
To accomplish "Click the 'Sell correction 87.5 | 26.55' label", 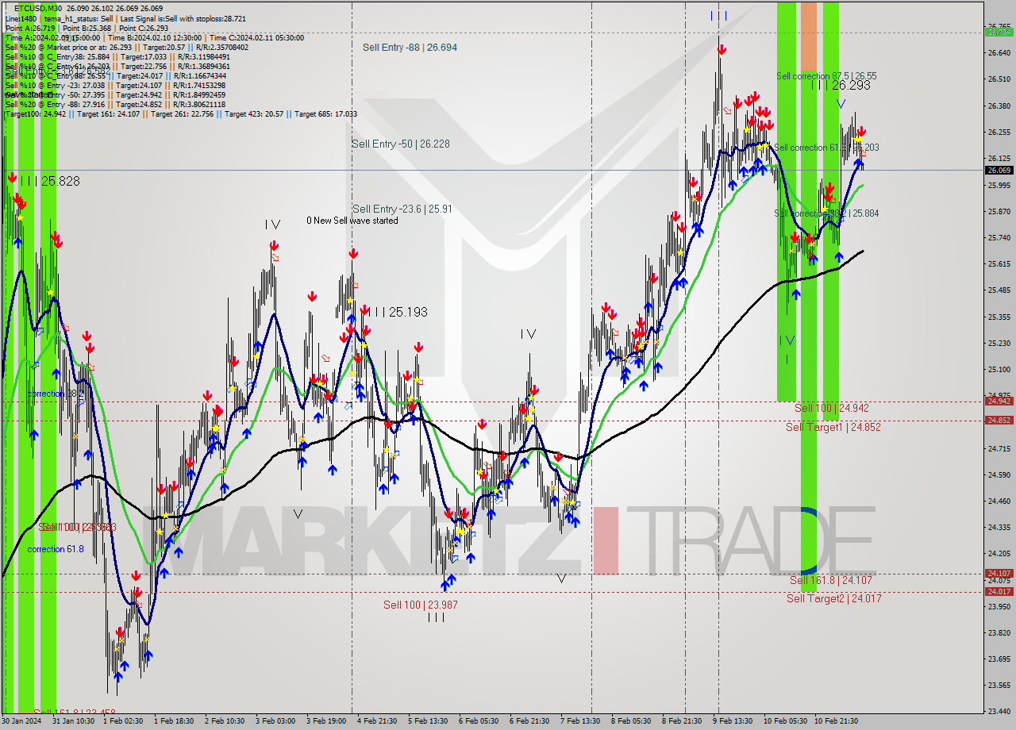I will pos(826,76).
